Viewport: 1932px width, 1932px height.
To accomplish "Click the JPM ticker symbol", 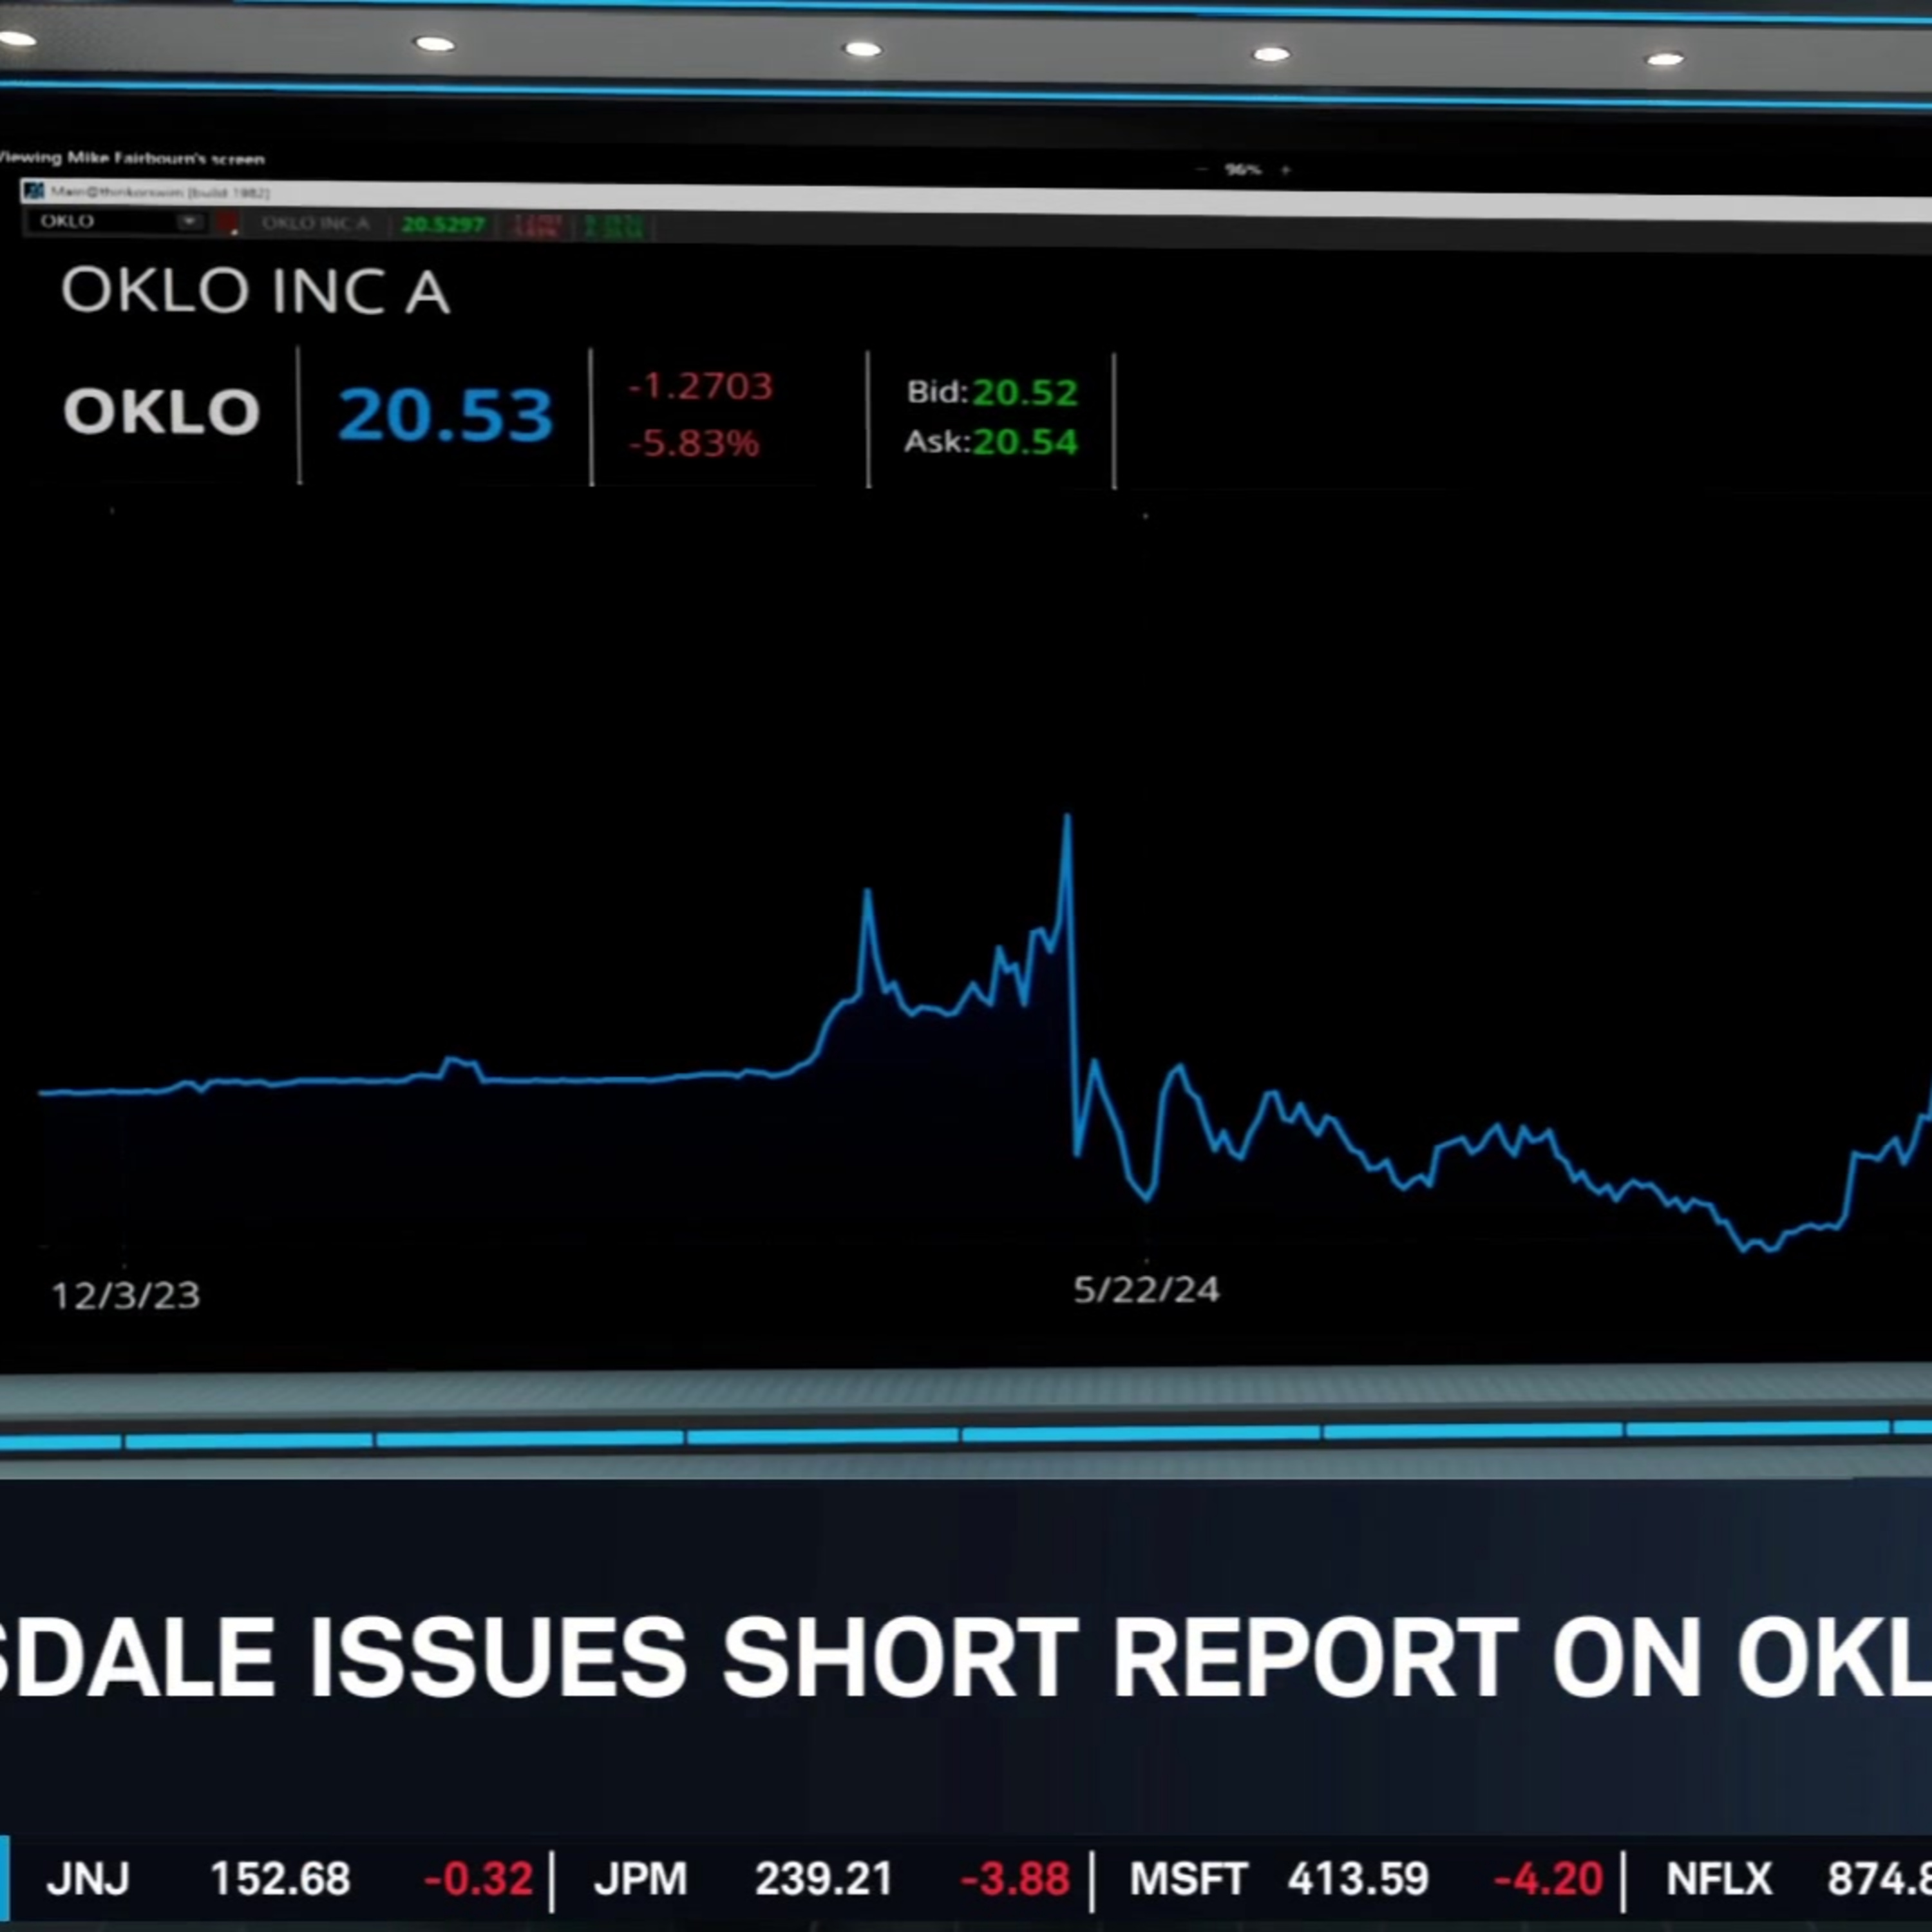I will 640,1878.
